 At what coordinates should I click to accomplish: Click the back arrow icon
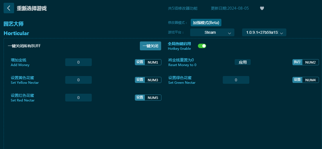coord(9,8)
